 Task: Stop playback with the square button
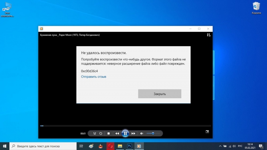(x=108, y=134)
